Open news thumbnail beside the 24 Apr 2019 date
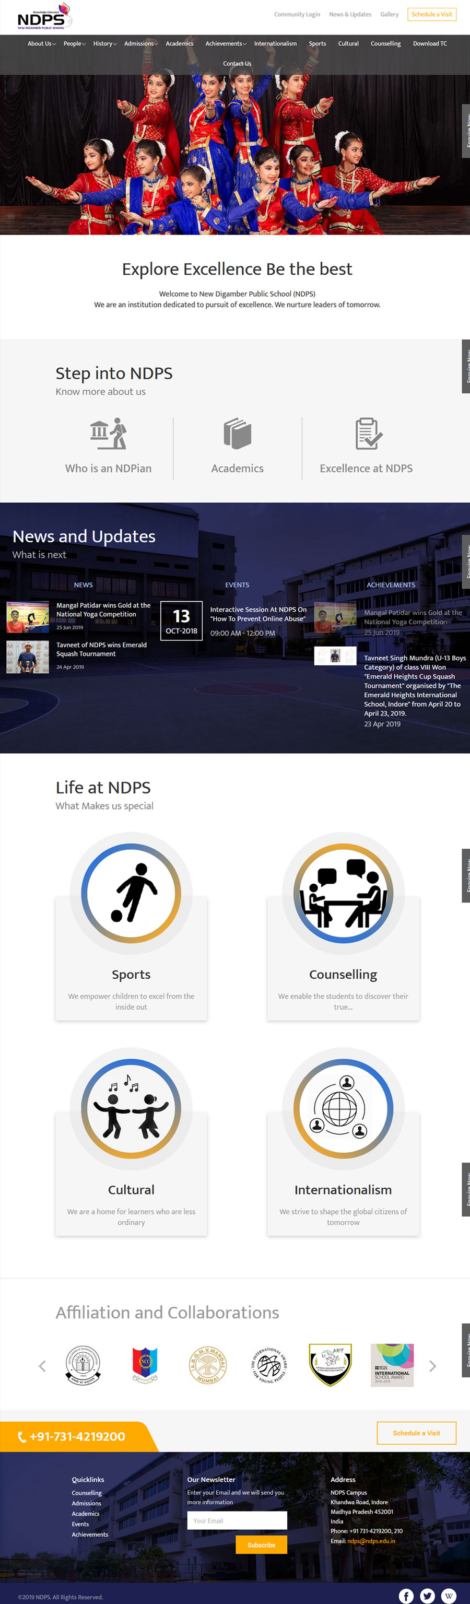The width and height of the screenshot is (470, 1604). pyautogui.click(x=27, y=657)
